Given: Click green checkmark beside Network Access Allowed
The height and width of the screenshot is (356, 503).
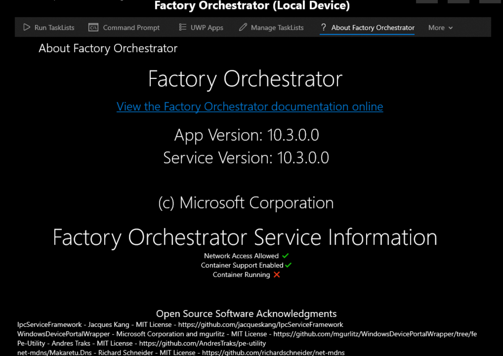Looking at the screenshot, I should [x=285, y=256].
